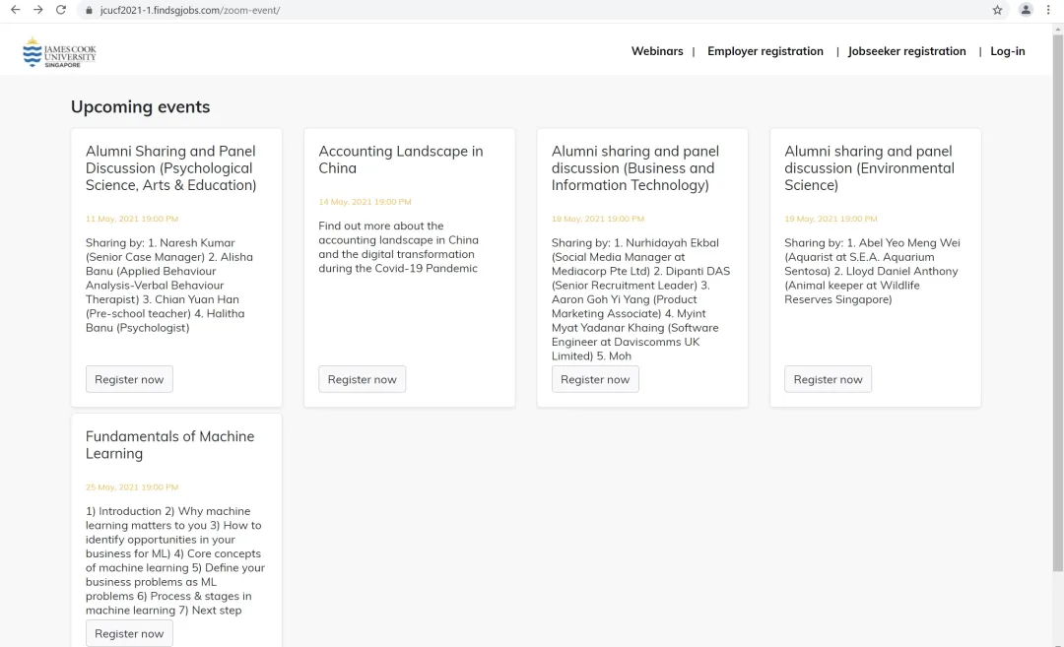Register for Accounting Landscape in China
Screen dimensions: 1064x647
[362, 379]
